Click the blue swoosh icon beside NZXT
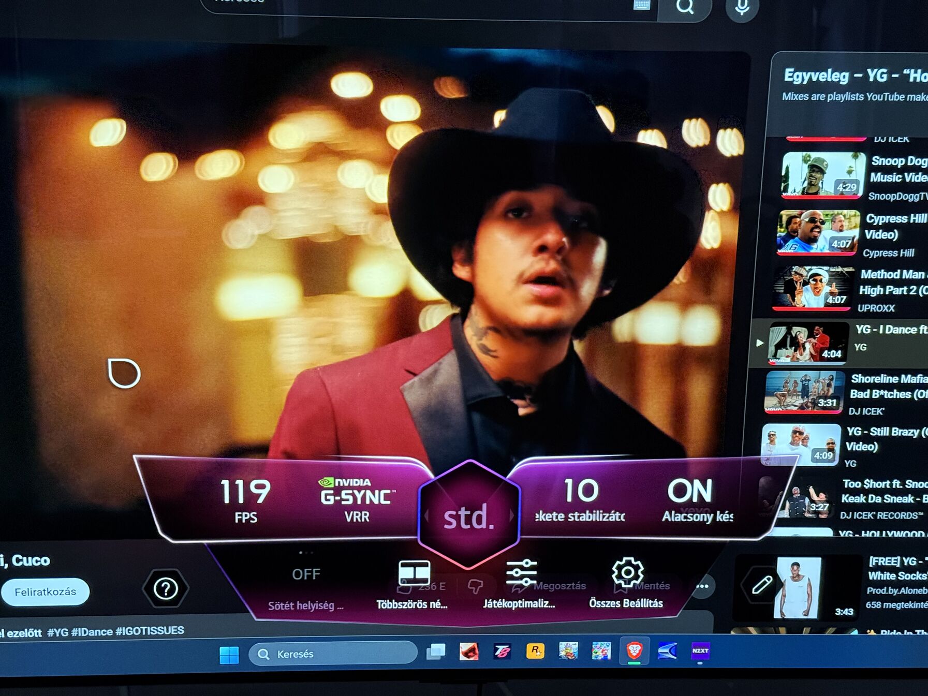Viewport: 928px width, 696px height. pyautogui.click(x=668, y=650)
